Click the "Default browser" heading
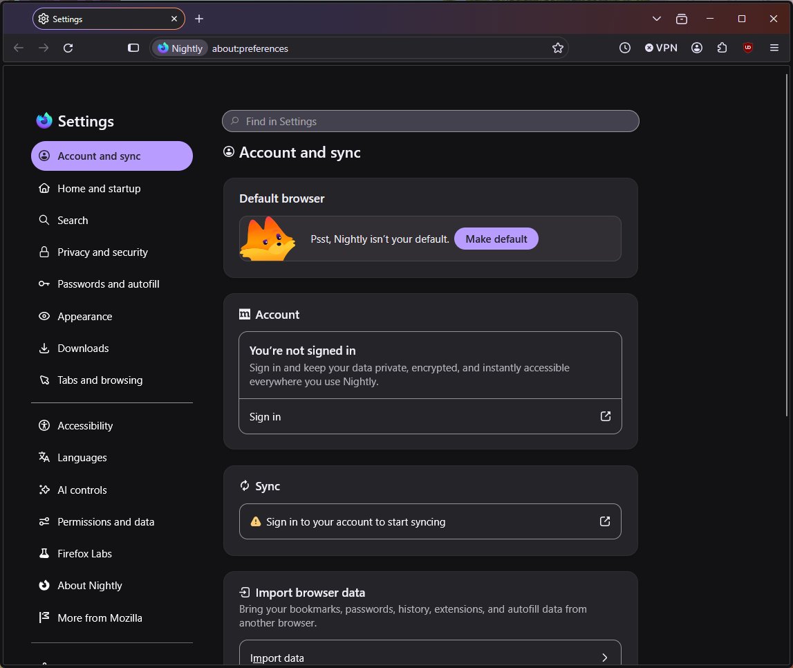The image size is (793, 668). [x=281, y=198]
